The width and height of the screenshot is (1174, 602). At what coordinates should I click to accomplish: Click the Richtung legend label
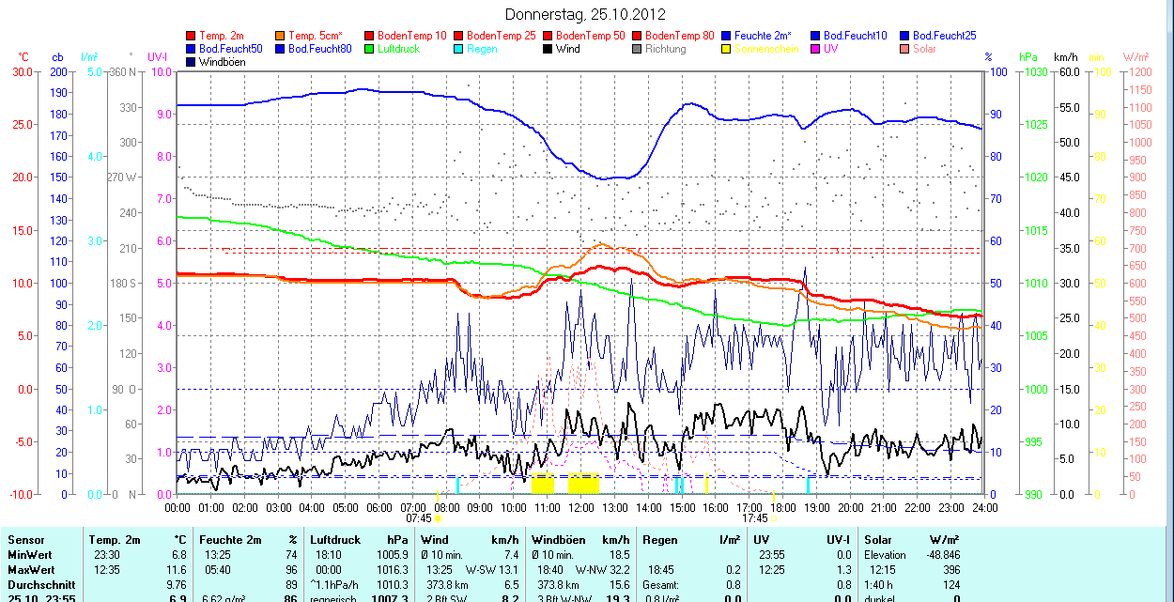click(x=666, y=49)
